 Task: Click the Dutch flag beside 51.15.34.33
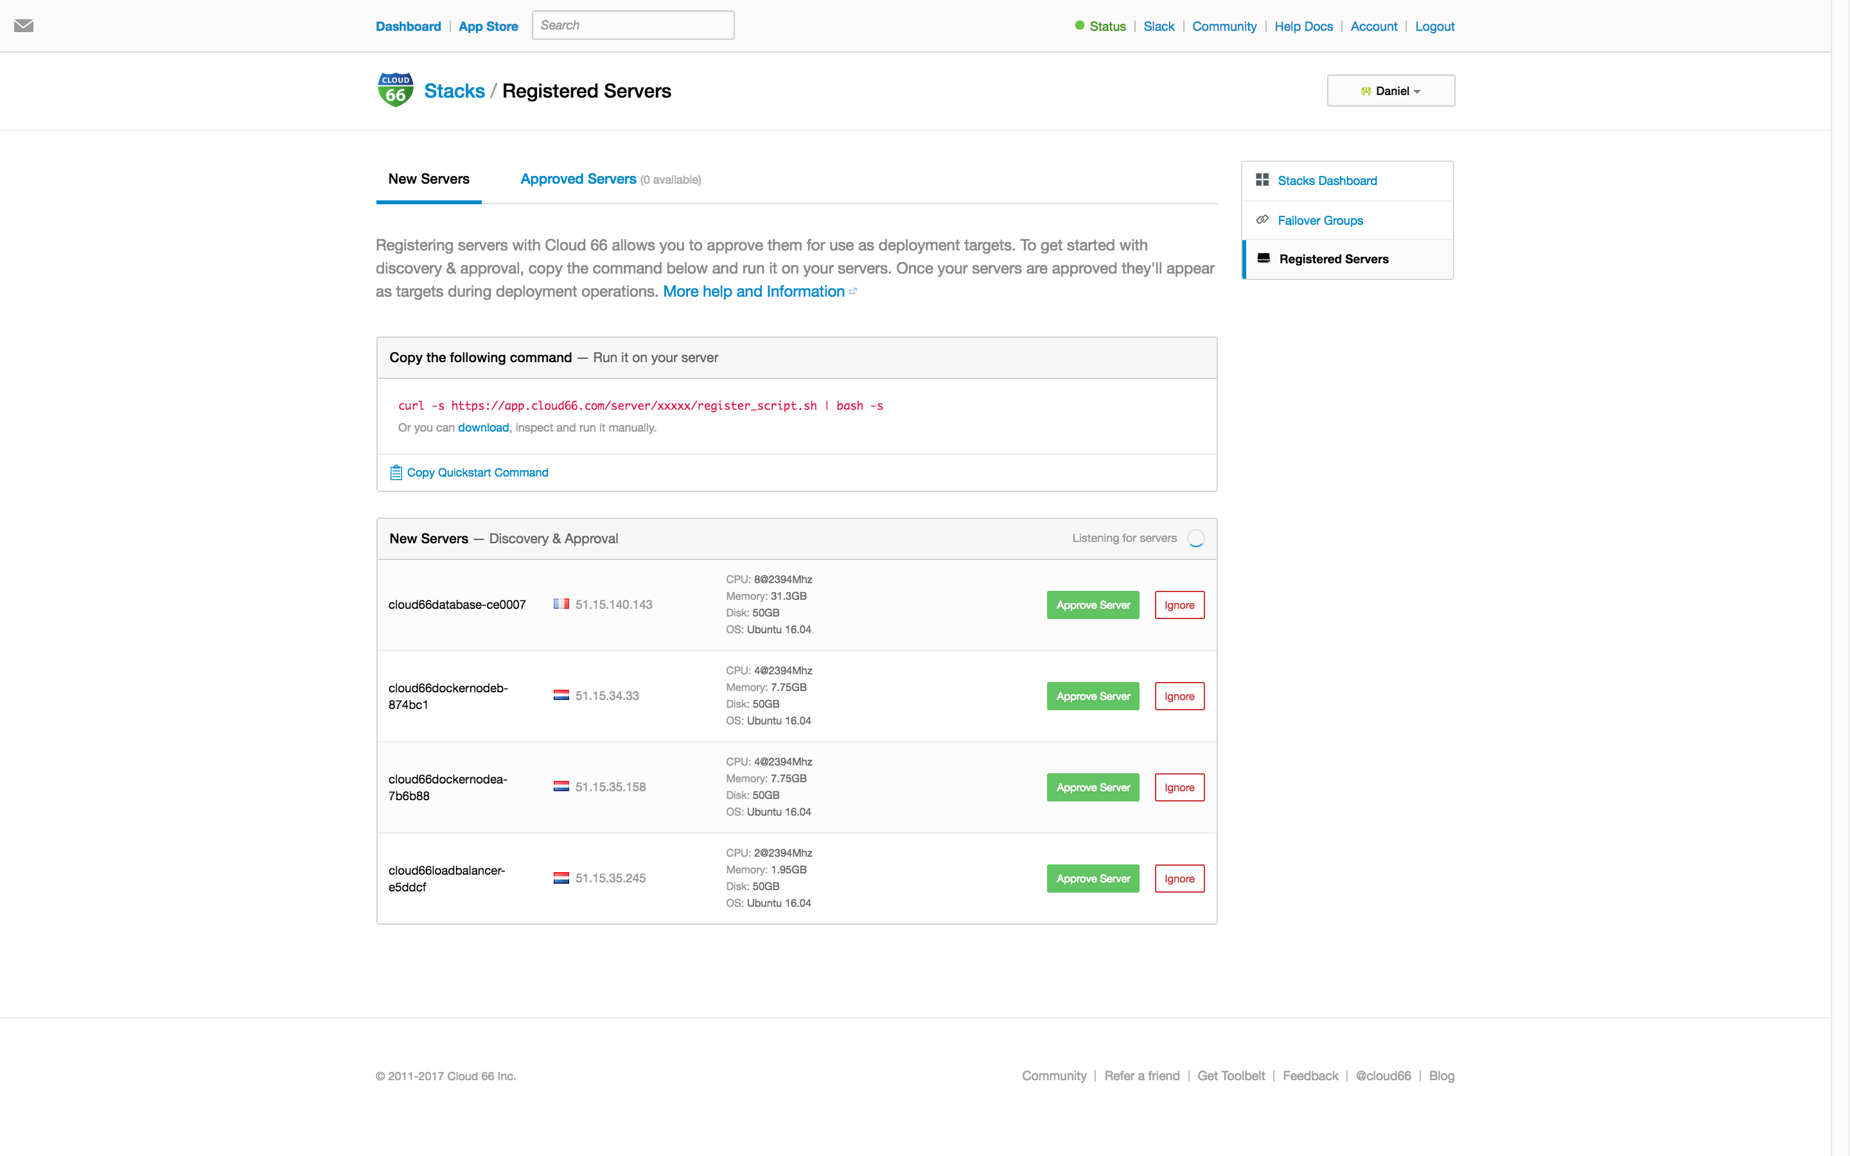tap(561, 695)
